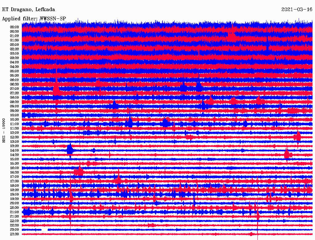The width and height of the screenshot is (315, 240).
Task: Click the station title 'HT Dragano, Lefkada'
Action: click(28, 10)
